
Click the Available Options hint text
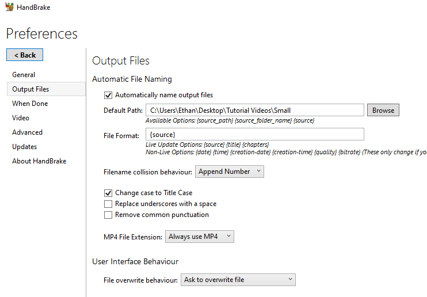(230, 120)
